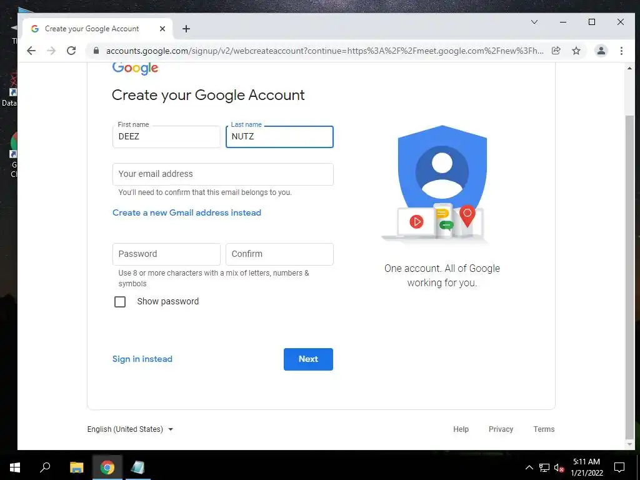Click the notepad-like app in taskbar
The image size is (640, 480).
click(137, 467)
